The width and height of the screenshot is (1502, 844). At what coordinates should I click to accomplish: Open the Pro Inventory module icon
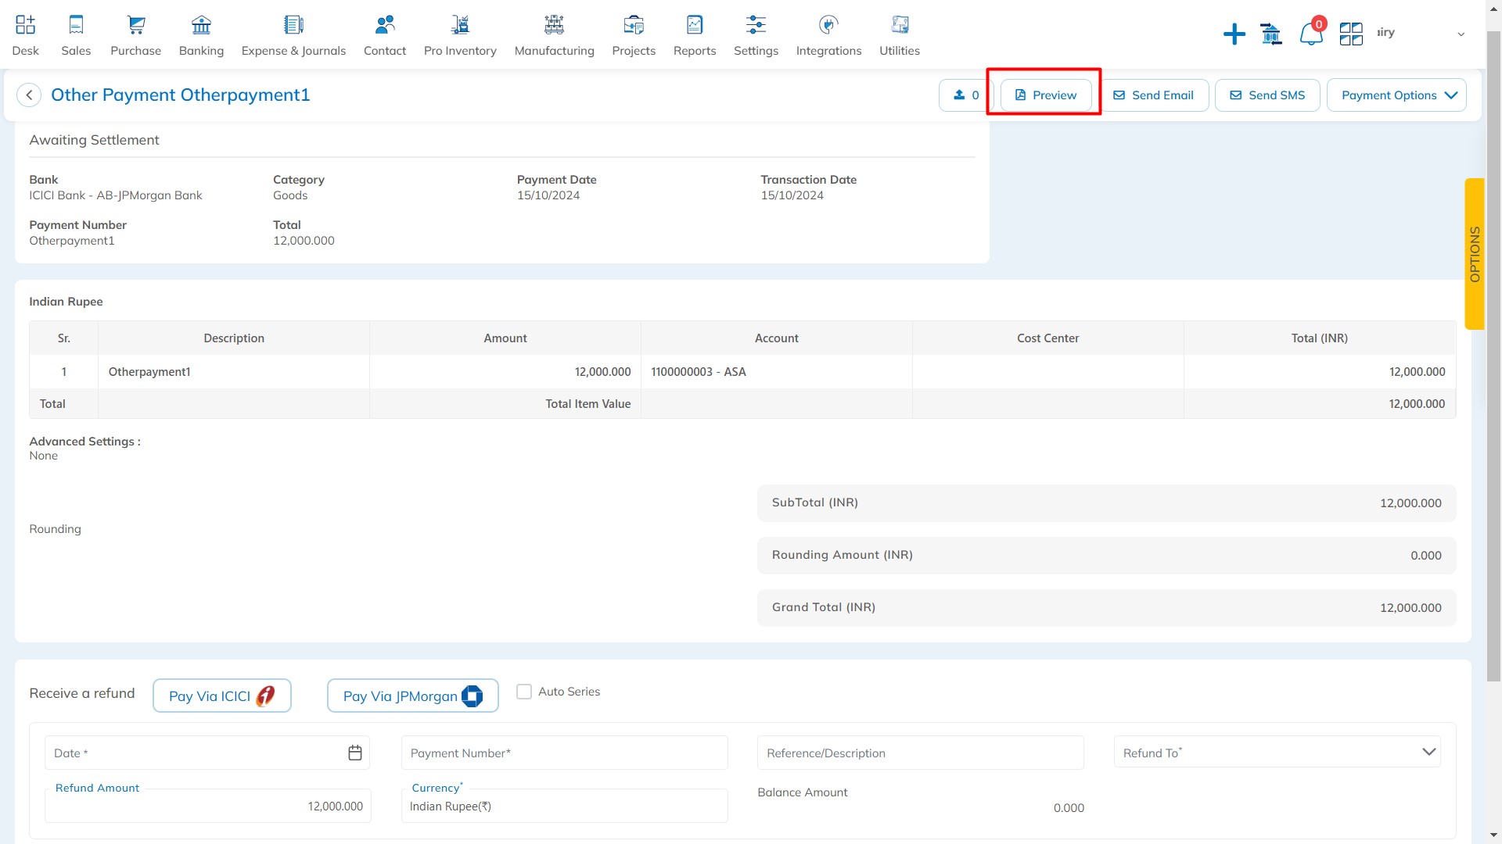click(460, 35)
